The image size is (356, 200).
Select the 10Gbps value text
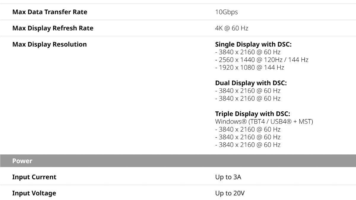coord(226,12)
